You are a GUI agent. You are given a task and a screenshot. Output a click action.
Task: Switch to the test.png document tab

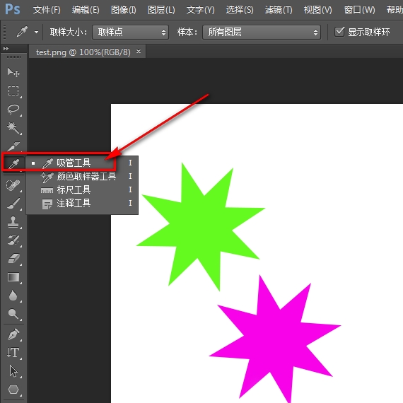pyautogui.click(x=83, y=52)
